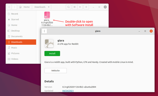158x96 pixels.
Task: Click the version 0.3+git20201126-0b2~ubuntu2004 value
Action: (x=79, y=87)
